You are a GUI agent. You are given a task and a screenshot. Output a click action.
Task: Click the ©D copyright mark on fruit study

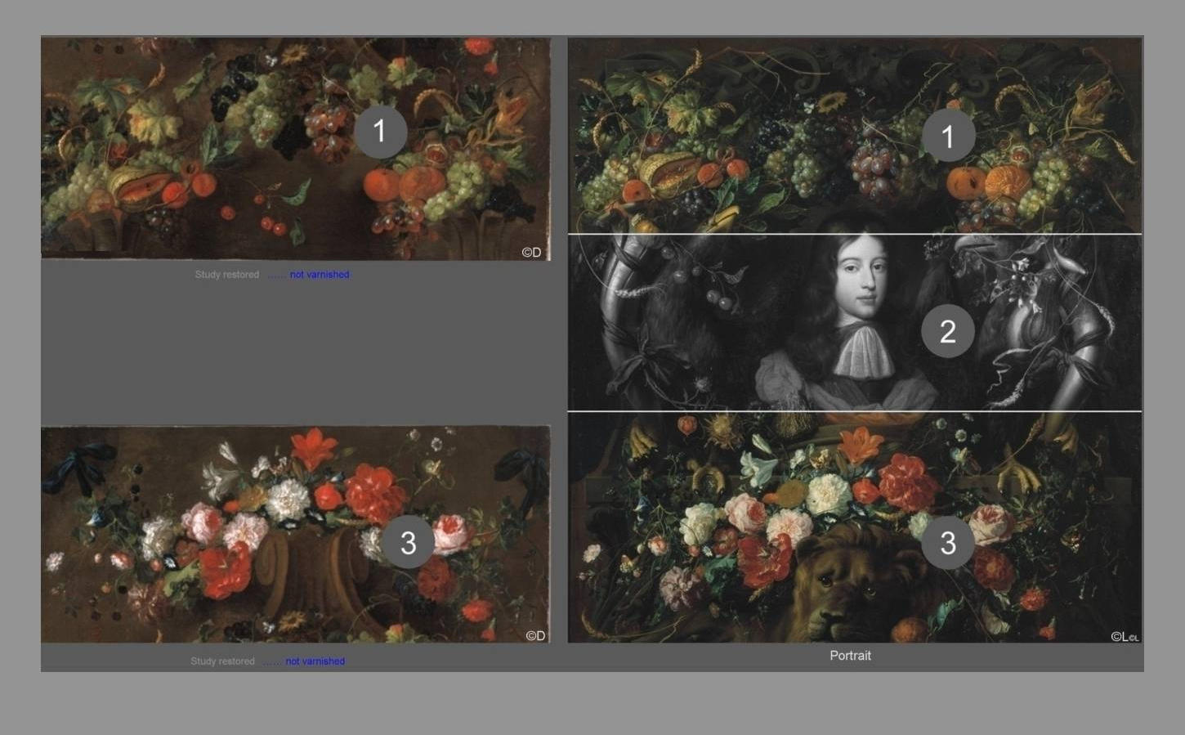531,253
